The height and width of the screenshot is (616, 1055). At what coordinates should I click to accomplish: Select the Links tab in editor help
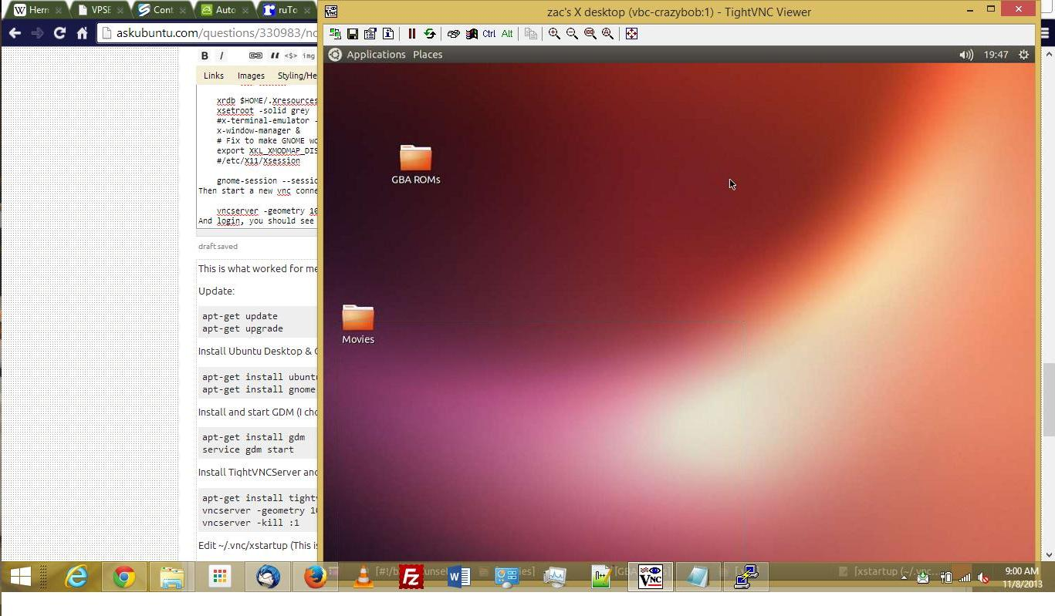[x=214, y=76]
